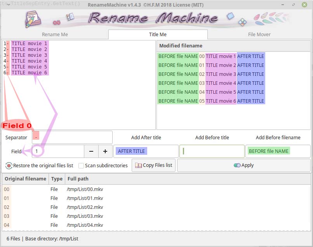The height and width of the screenshot is (247, 313).
Task: Click the status bar '6 Files' text
Action: 13,238
